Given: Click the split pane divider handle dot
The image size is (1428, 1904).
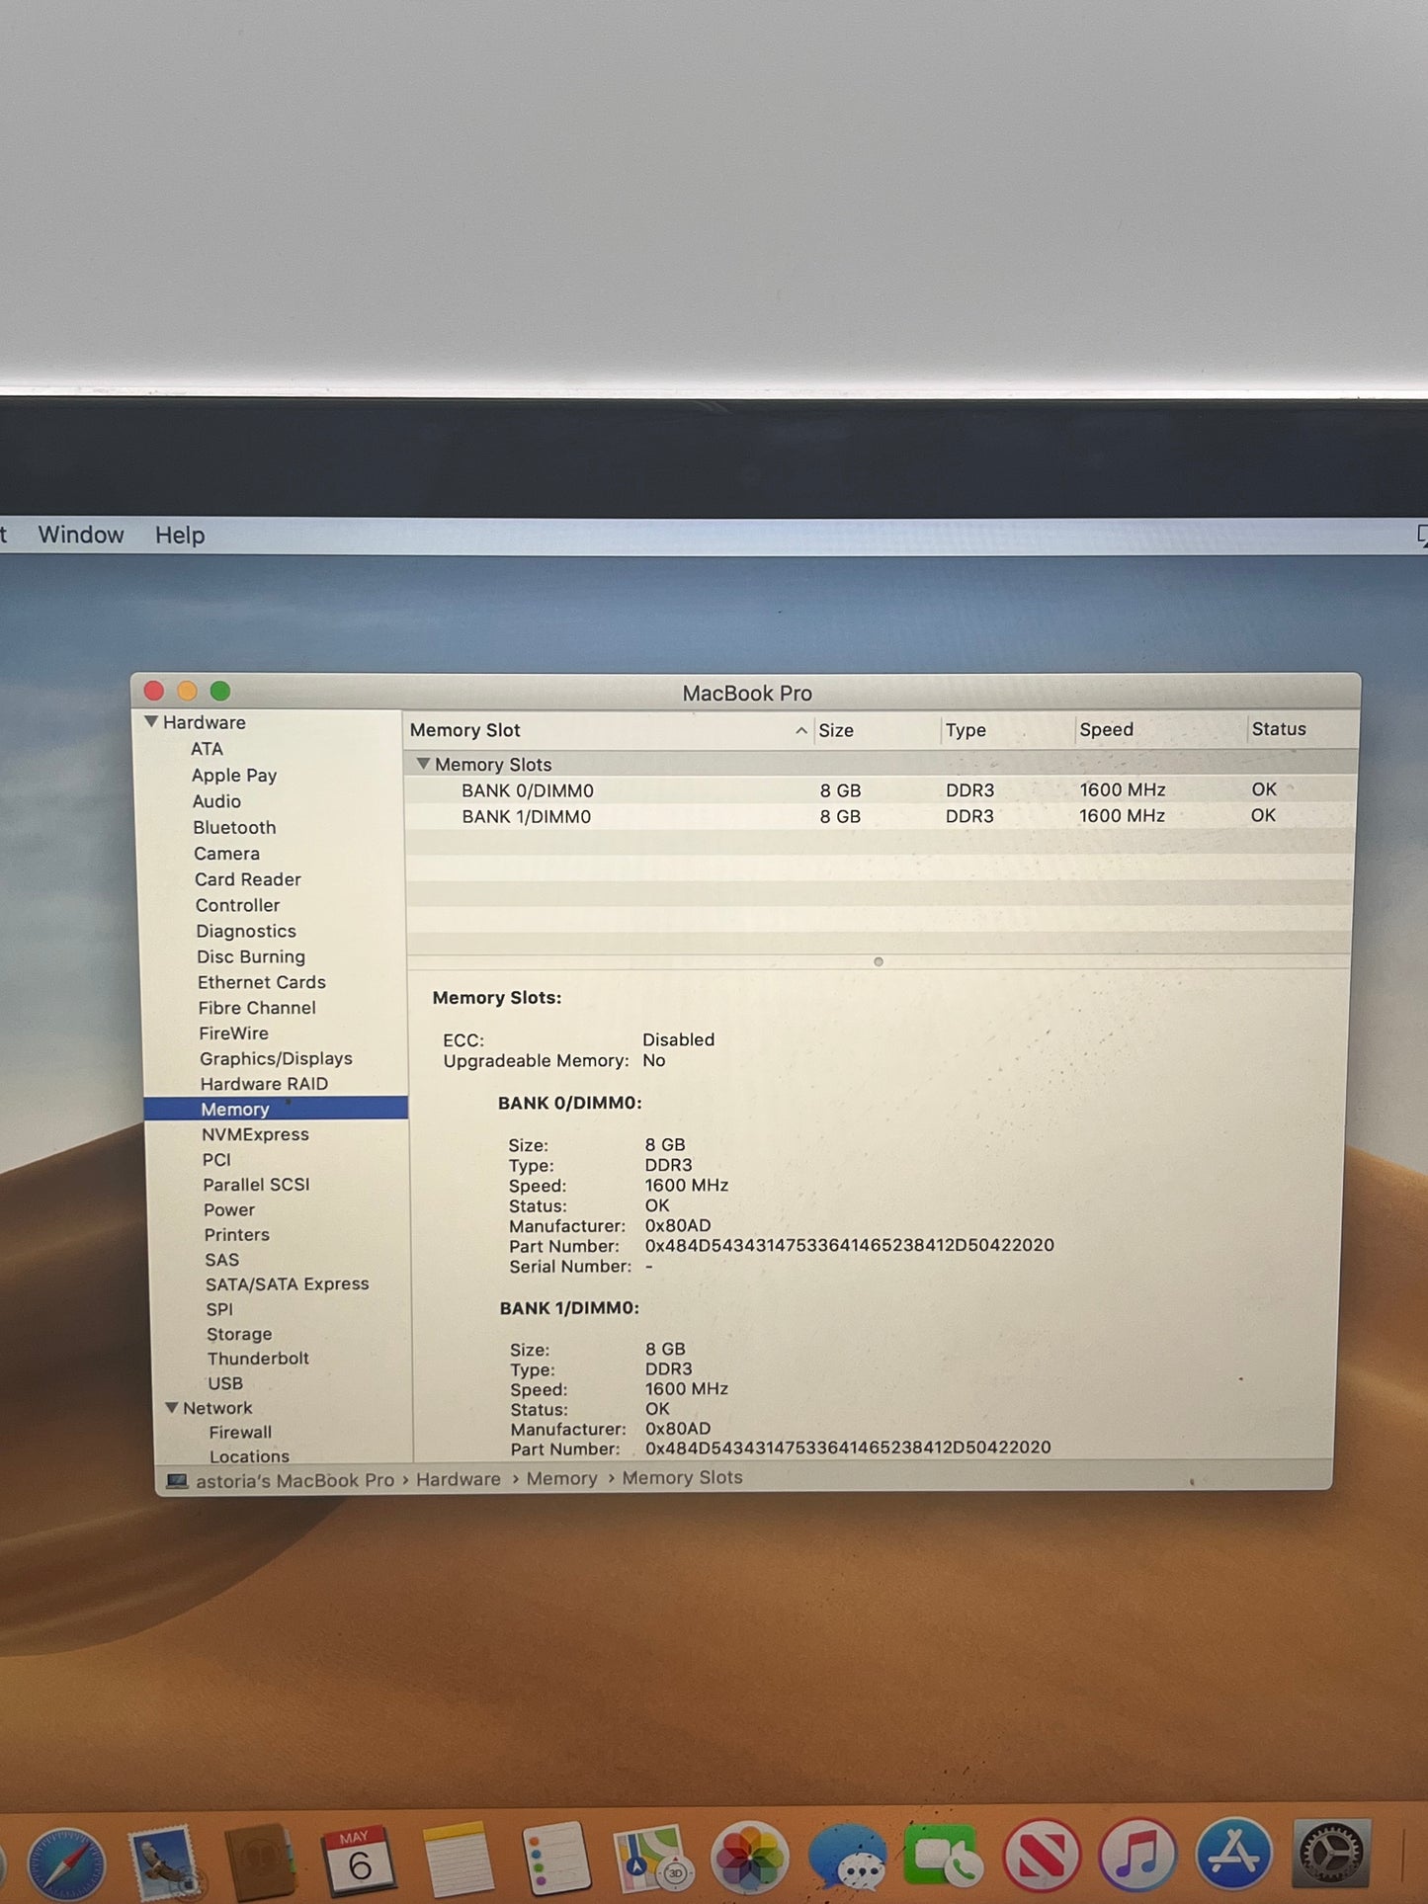Looking at the screenshot, I should pyautogui.click(x=878, y=961).
